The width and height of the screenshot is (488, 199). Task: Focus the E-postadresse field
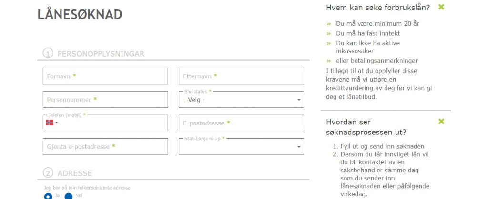[x=241, y=123]
